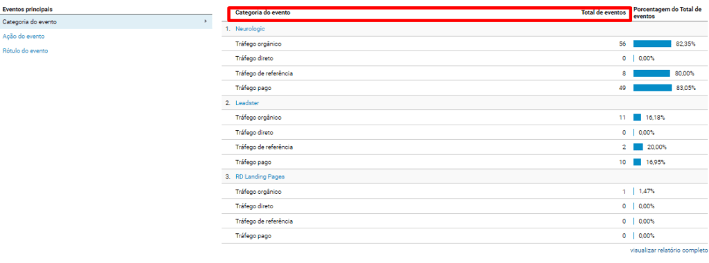
Task: Click Porcentagem do Total de eventos header
Action: pos(670,12)
